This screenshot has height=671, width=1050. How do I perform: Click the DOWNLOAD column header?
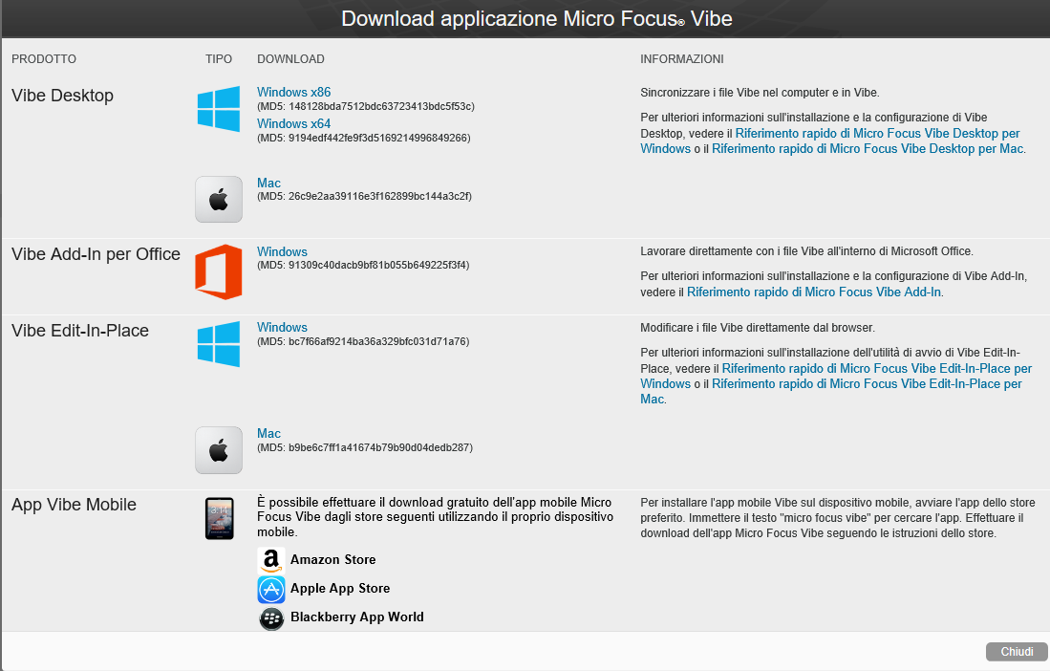(290, 59)
